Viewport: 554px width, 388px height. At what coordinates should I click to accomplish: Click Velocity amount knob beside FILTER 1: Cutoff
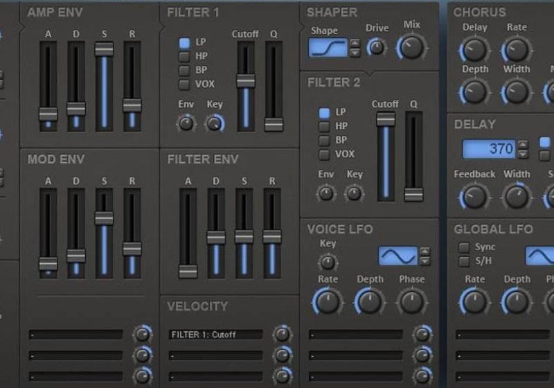(x=283, y=334)
